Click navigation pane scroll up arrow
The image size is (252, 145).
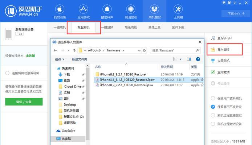88,66
